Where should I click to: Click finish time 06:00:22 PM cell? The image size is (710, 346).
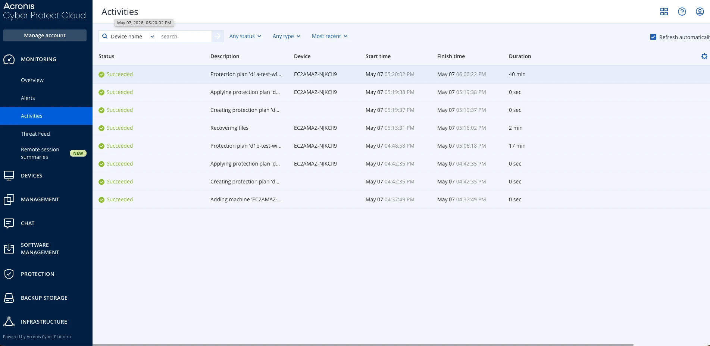(x=462, y=74)
